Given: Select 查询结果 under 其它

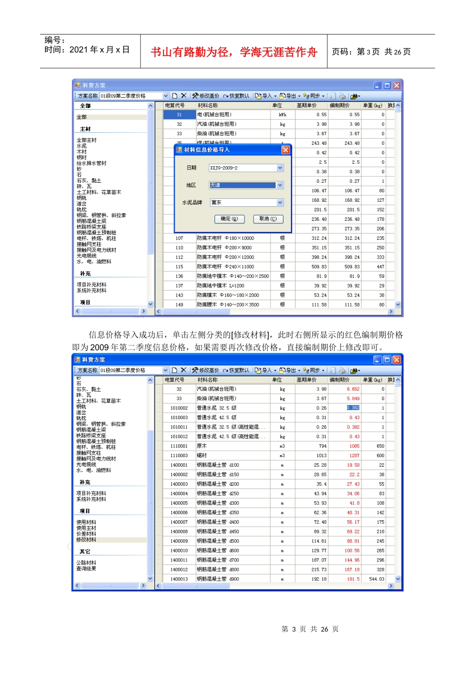Looking at the screenshot, I should click(x=86, y=569).
